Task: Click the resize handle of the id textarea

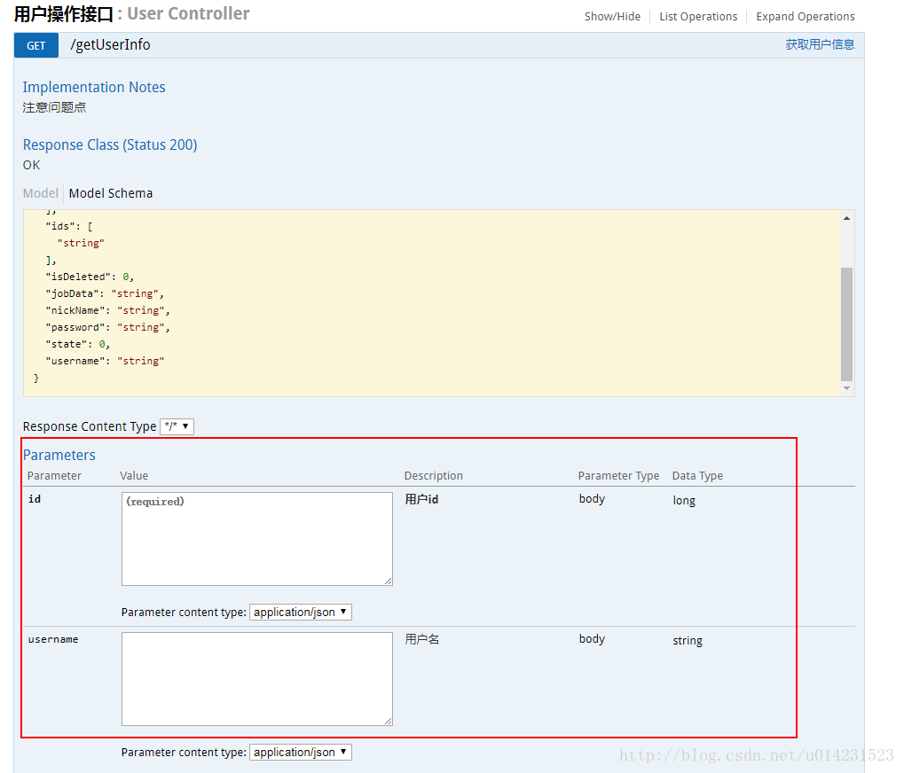Action: (x=388, y=581)
